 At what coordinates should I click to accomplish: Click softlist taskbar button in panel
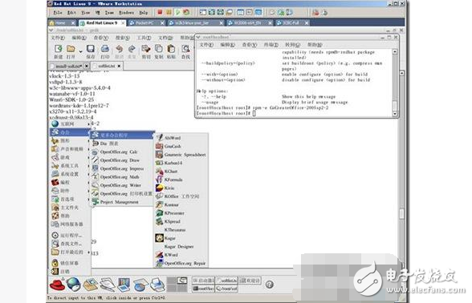226,281
